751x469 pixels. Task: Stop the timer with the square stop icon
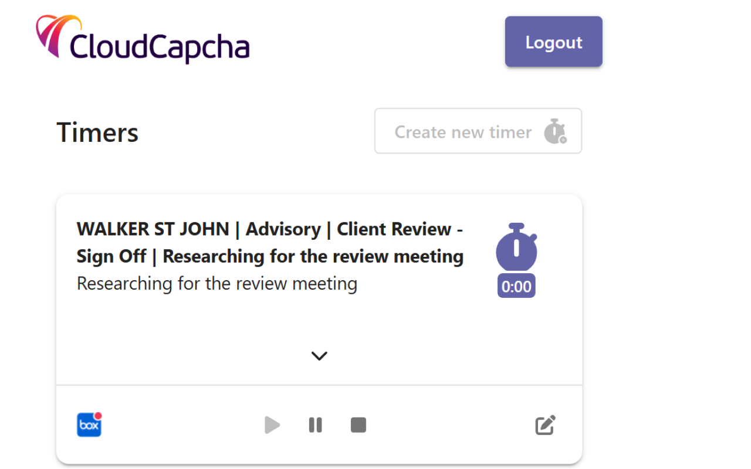[x=358, y=425]
